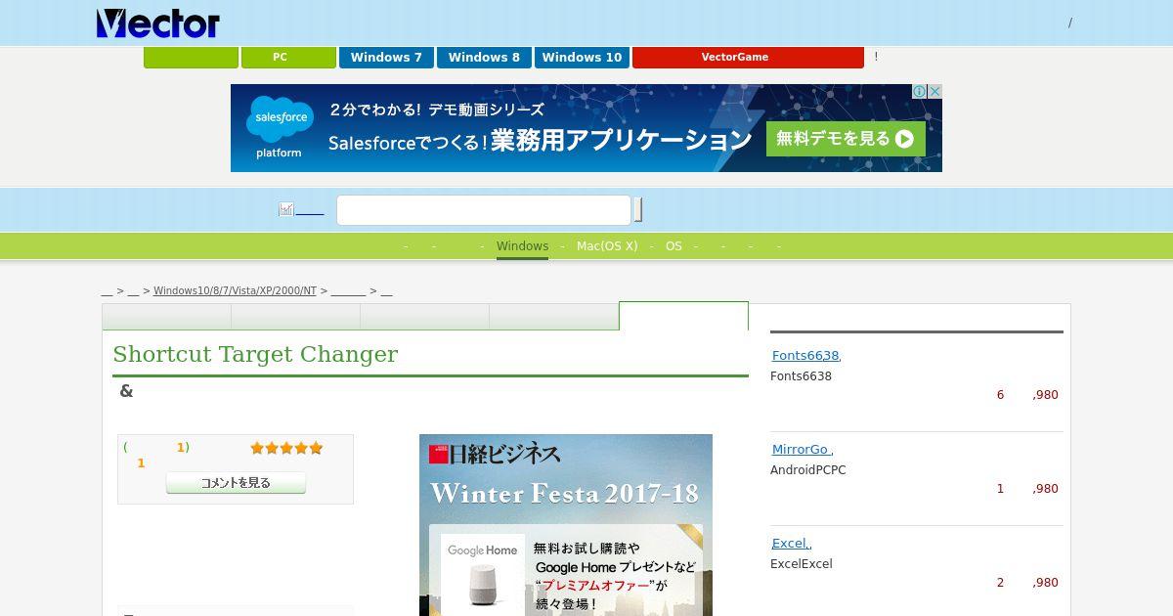1173x616 pixels.
Task: Click the 無料デモを見る button in the ad
Action: [x=845, y=139]
